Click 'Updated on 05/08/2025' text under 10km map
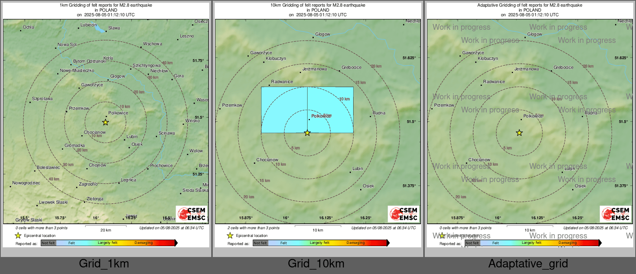This screenshot has width=636, height=274. (383, 228)
